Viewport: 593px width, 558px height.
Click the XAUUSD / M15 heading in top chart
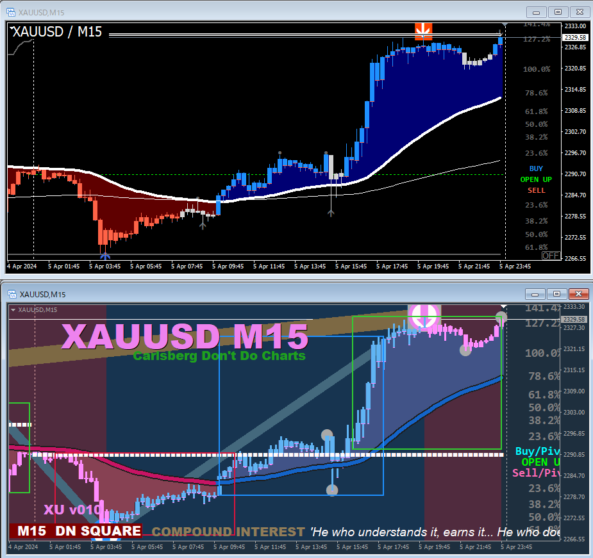tap(58, 32)
